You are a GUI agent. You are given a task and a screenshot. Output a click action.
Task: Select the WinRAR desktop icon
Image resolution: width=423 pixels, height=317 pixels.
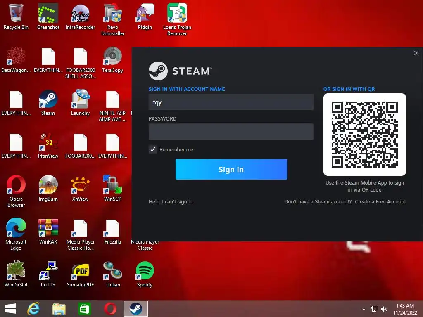(48, 231)
